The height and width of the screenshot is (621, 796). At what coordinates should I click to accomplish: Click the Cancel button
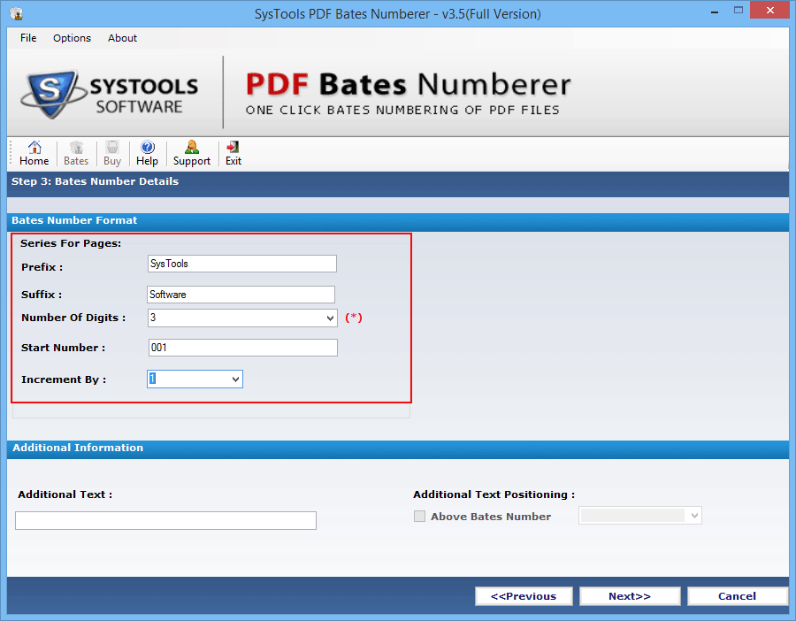737,596
